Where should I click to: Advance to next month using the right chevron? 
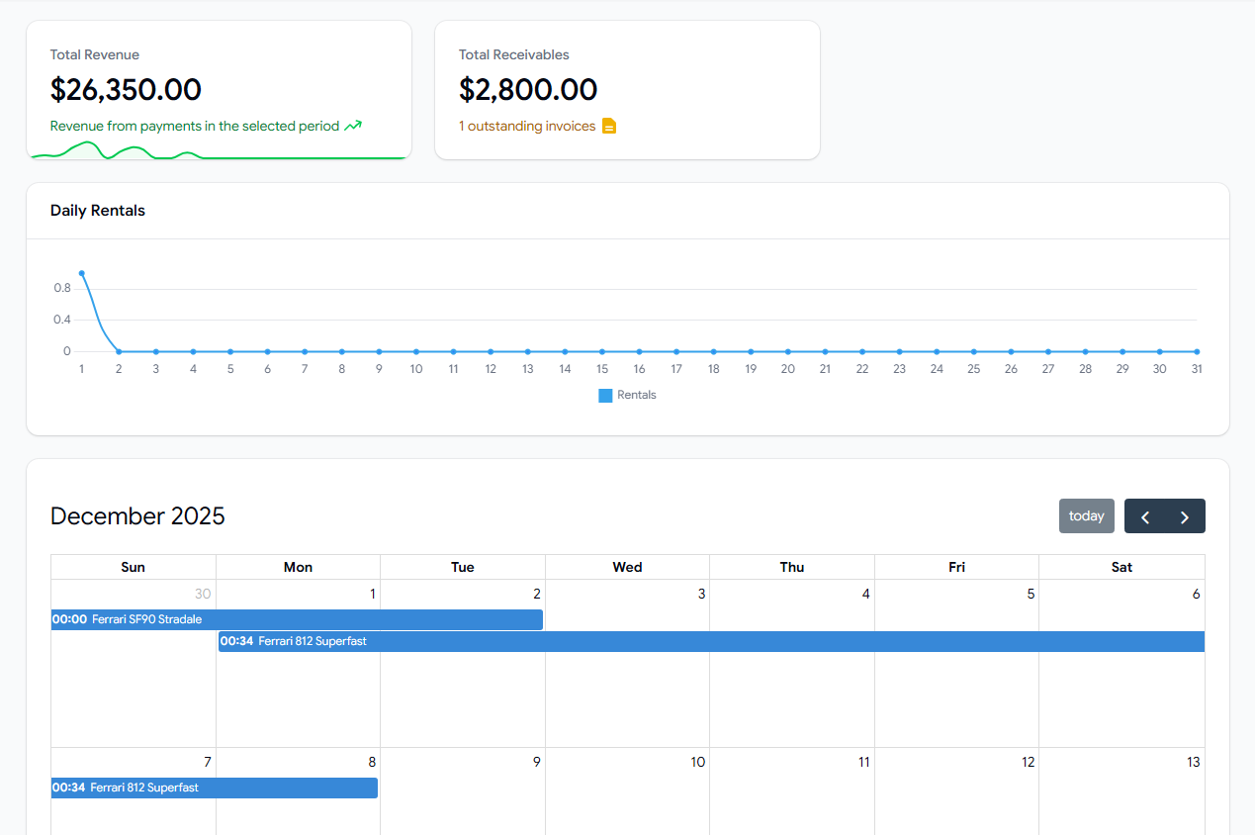click(x=1184, y=515)
